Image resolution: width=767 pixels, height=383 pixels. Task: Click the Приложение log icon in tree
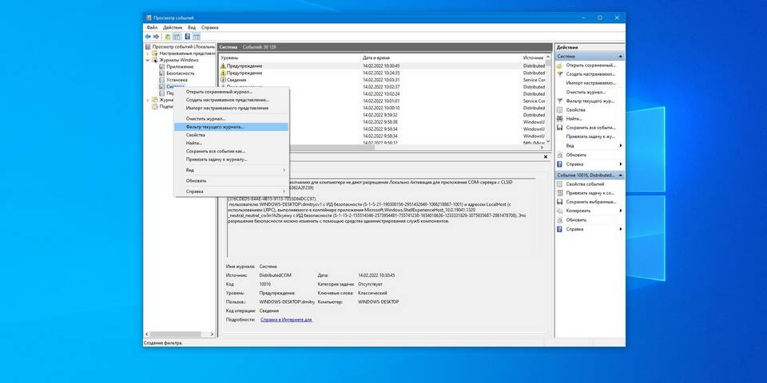(x=162, y=66)
